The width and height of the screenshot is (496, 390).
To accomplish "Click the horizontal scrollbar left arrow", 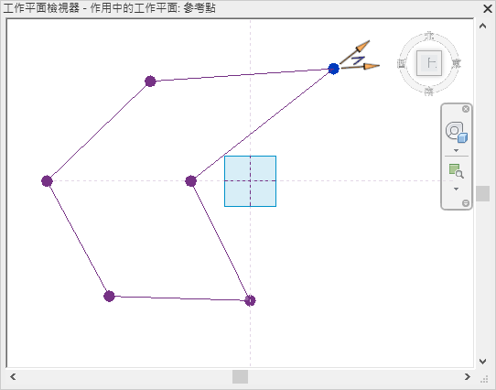I will 13,376.
